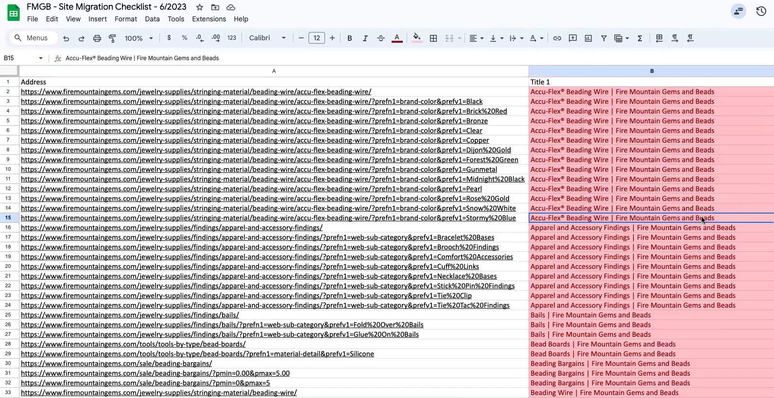The width and height of the screenshot is (774, 398).
Task: Open version history
Action: coord(761,11)
